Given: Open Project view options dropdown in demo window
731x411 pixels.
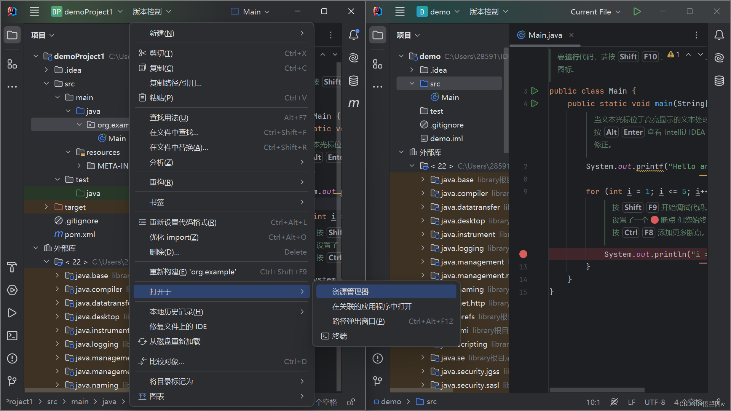Looking at the screenshot, I should 408,35.
